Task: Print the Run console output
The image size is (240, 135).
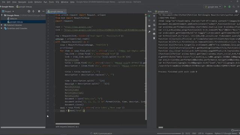Action: coord(154,34)
